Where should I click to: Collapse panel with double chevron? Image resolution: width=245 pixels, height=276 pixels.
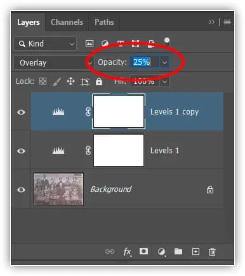pos(211,22)
